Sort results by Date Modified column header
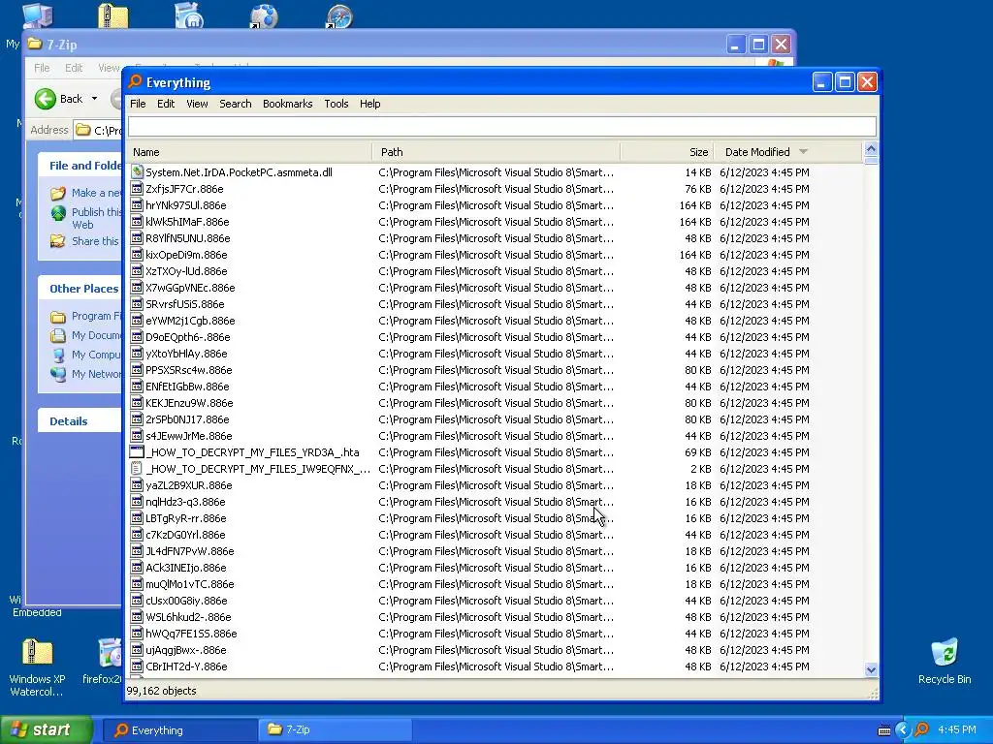 [x=788, y=152]
